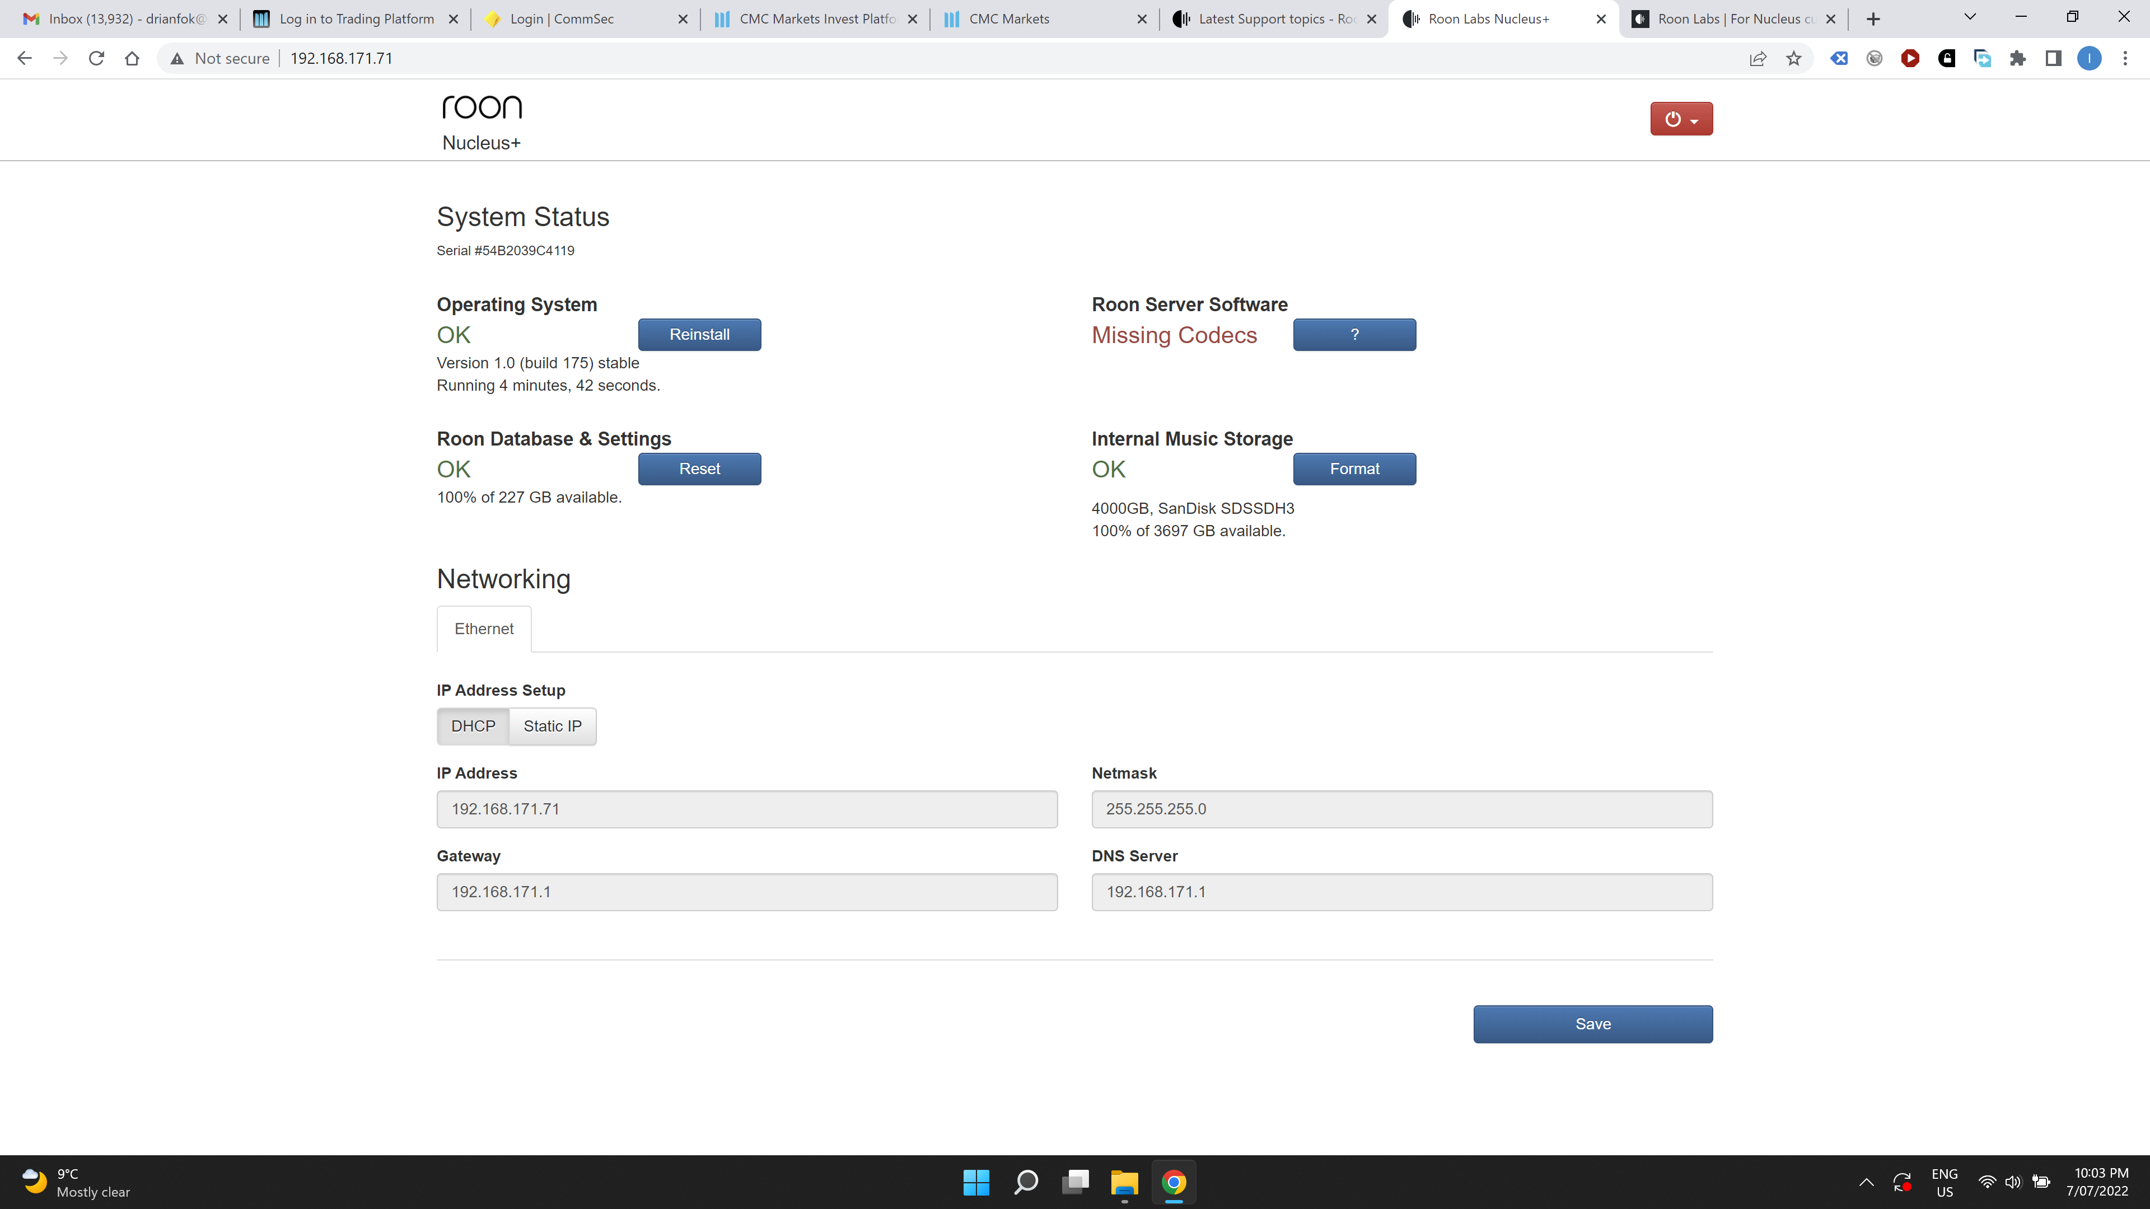Screen dimensions: 2150x1209
Task: Click the serial number text #54B2039C4119
Action: [524, 250]
